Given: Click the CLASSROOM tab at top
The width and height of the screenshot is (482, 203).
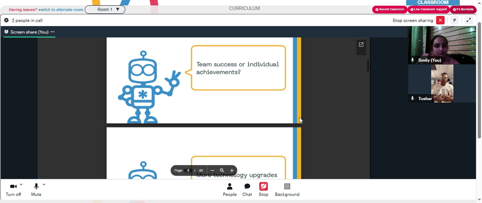Looking at the screenshot, I should (x=432, y=2).
